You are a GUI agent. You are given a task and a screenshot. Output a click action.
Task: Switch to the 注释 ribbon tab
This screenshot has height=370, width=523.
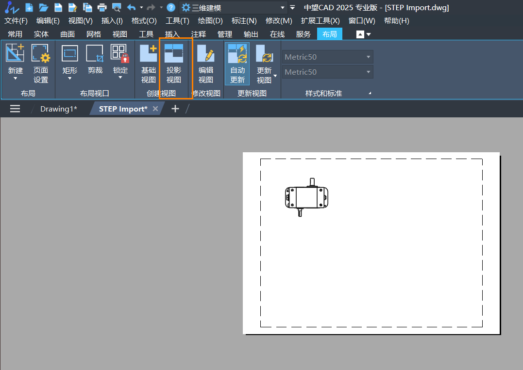coord(199,34)
